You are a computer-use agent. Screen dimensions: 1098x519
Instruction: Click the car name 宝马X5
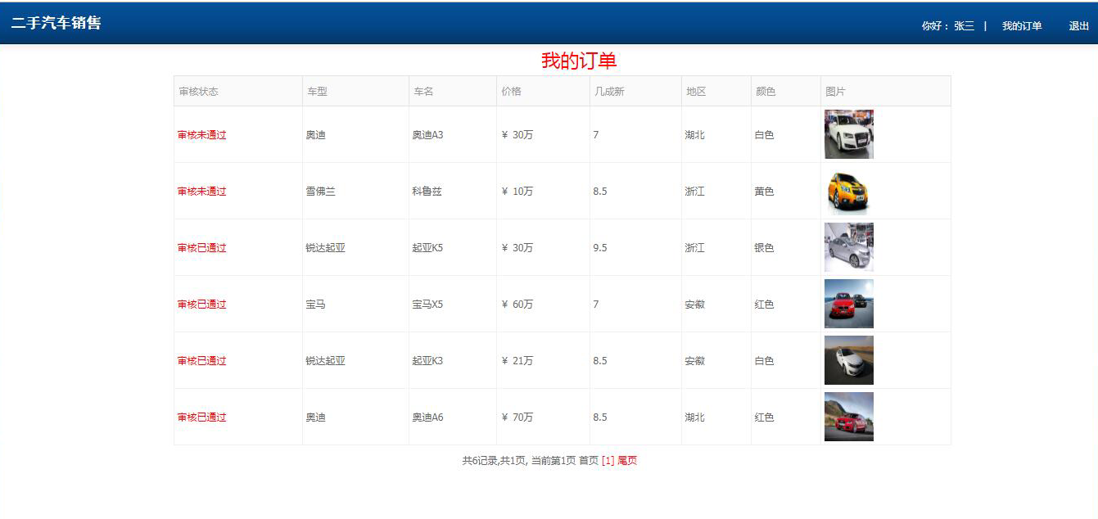click(427, 305)
